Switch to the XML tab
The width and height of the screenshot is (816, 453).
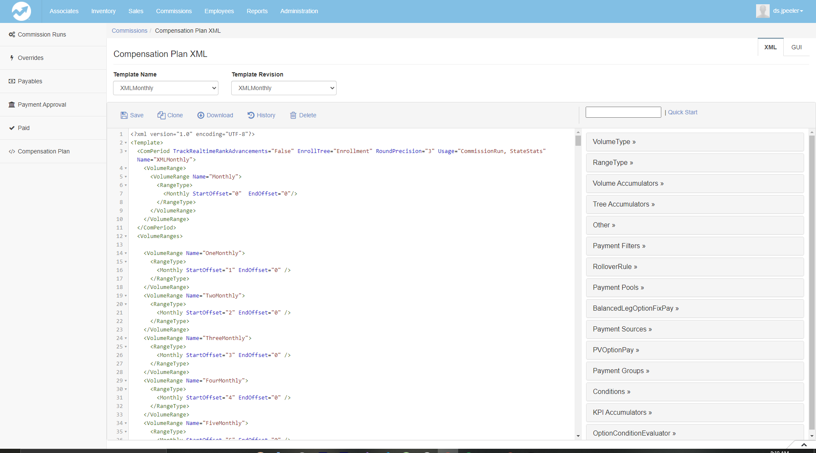coord(771,47)
